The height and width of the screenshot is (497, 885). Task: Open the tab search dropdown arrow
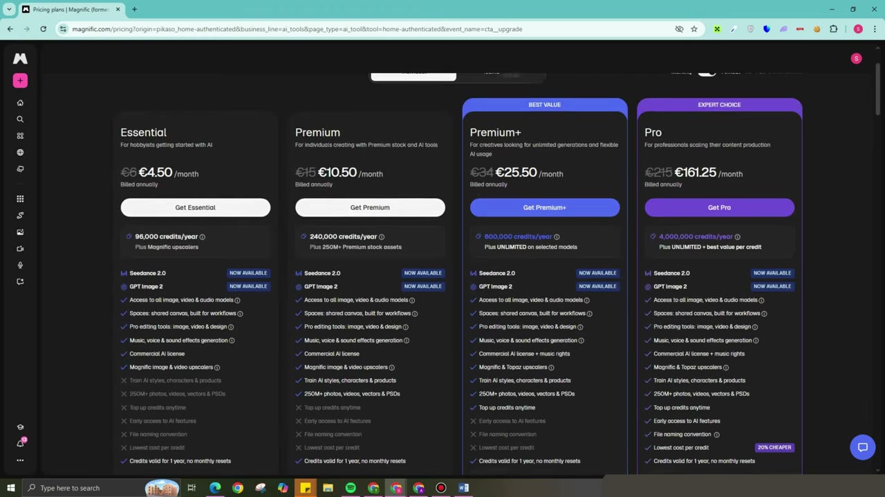[9, 10]
